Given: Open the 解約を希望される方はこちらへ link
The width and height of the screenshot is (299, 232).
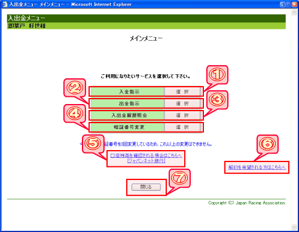Looking at the screenshot, I should tap(257, 167).
